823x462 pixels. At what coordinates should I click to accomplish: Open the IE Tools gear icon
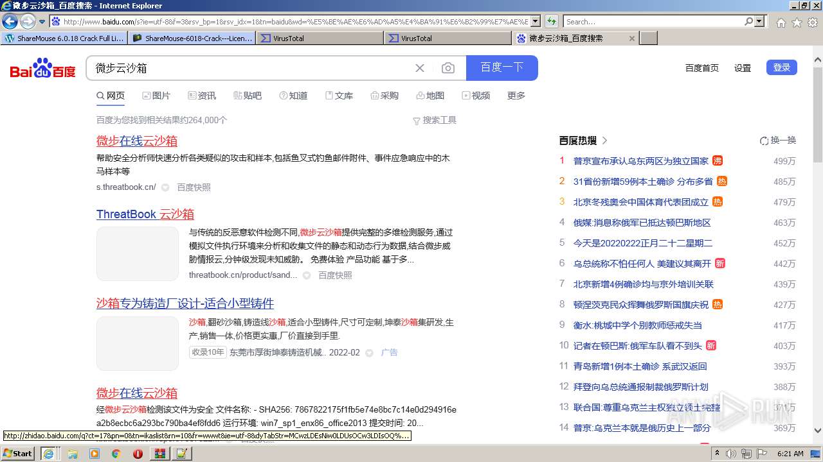click(x=813, y=22)
